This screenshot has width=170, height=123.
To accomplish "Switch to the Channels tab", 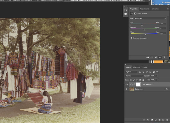I will [x=137, y=67].
